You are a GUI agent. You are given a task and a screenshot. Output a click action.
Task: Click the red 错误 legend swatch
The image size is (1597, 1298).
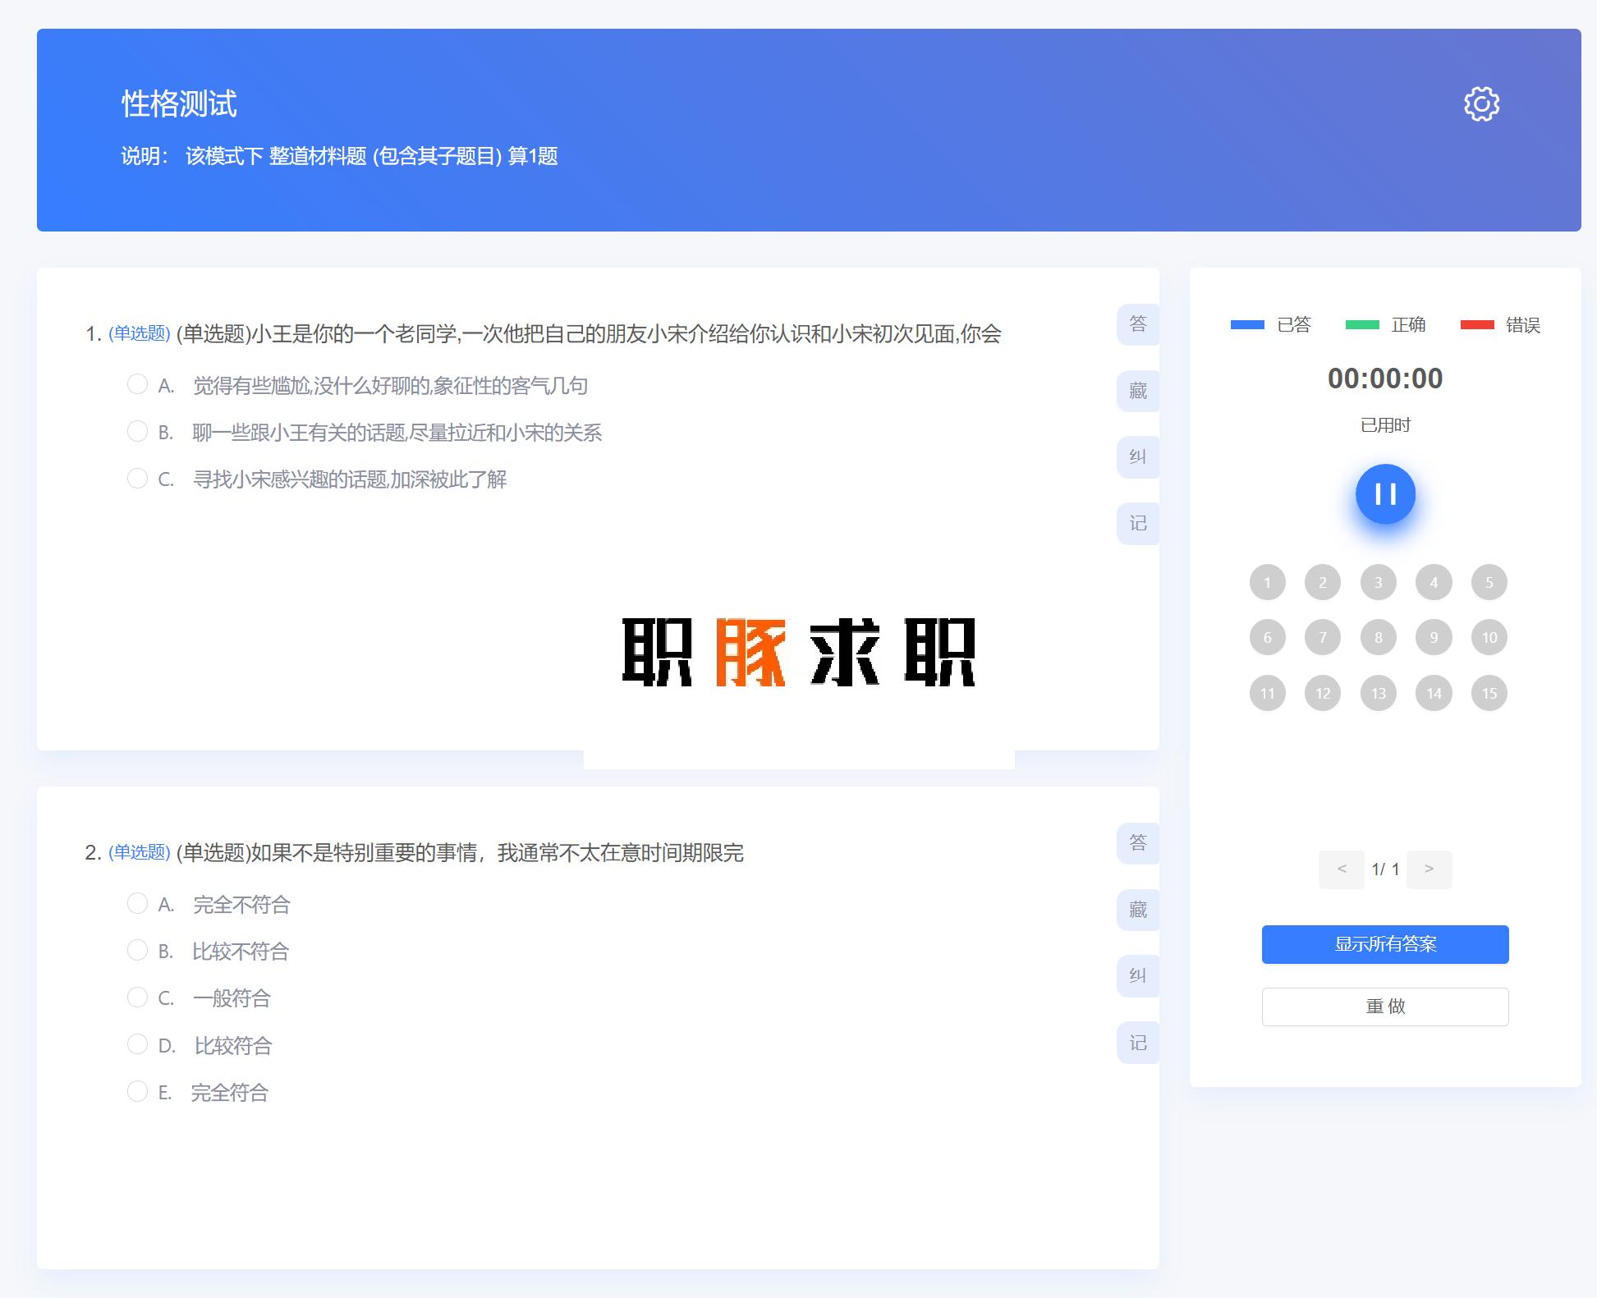[x=1477, y=325]
